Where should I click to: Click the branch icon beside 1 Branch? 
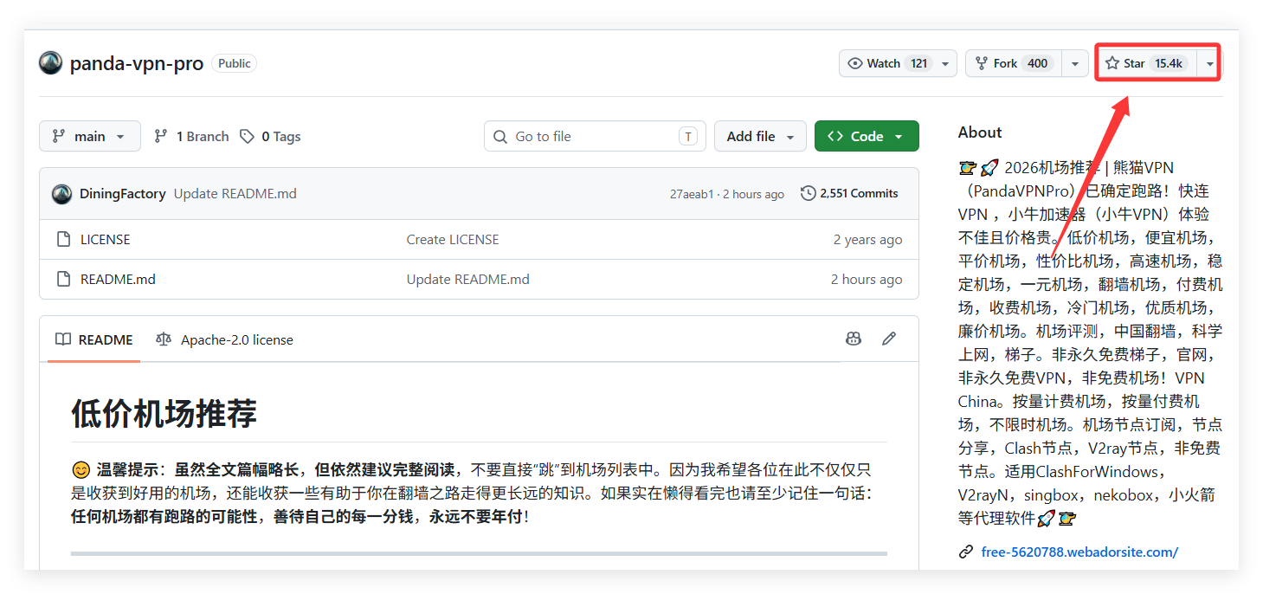point(161,137)
